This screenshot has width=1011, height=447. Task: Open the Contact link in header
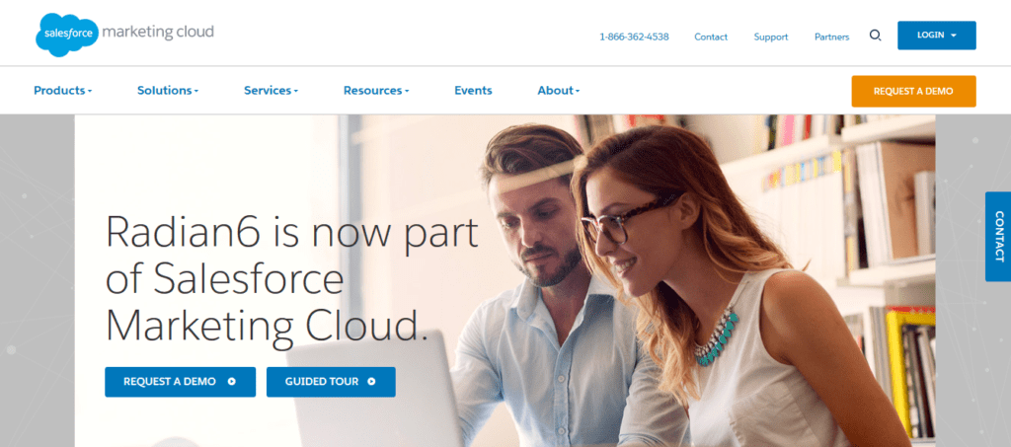click(711, 37)
